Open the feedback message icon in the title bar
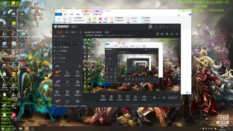233x131 pixels. [x=156, y=27]
